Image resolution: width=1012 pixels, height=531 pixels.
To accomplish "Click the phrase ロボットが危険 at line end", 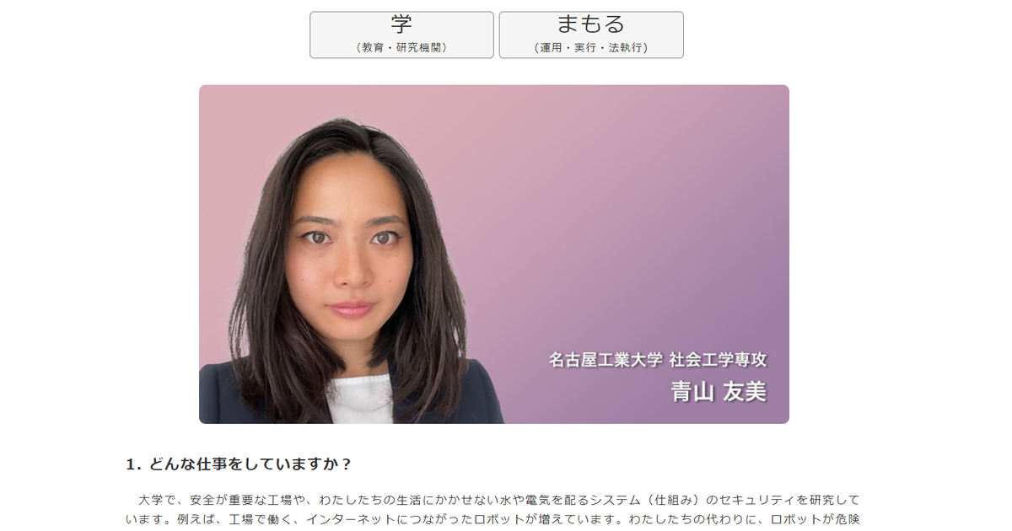I will [x=816, y=519].
